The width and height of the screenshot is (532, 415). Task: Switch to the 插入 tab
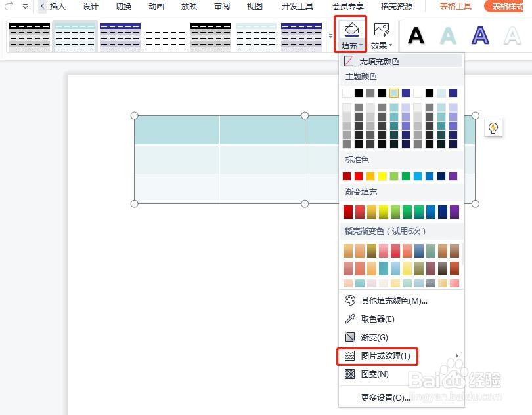click(57, 6)
